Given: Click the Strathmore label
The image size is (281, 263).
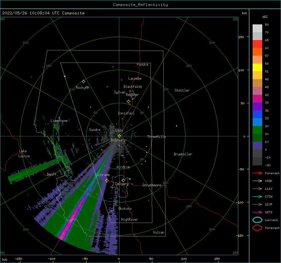Looking at the screenshot, I should click(152, 185).
